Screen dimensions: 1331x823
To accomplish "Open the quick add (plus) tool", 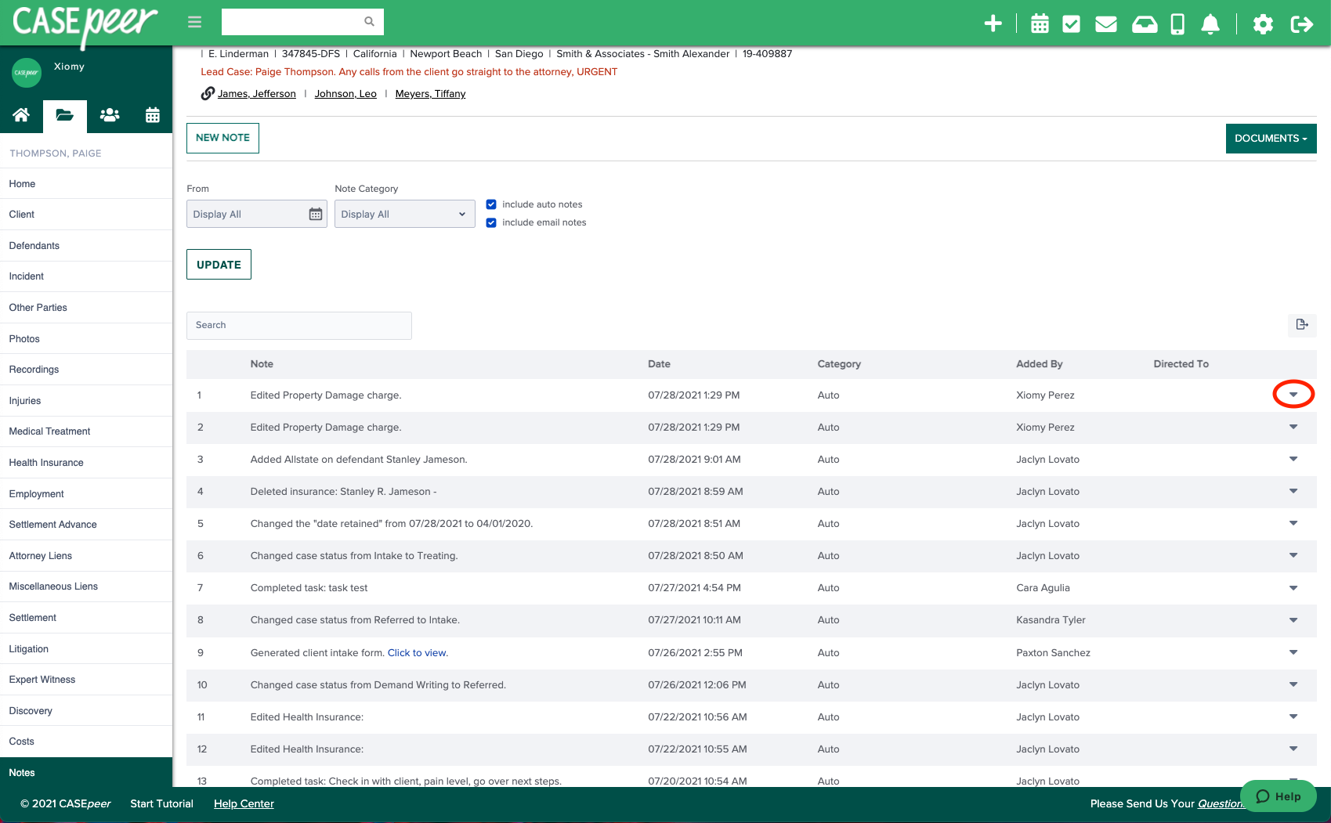I will pyautogui.click(x=993, y=23).
